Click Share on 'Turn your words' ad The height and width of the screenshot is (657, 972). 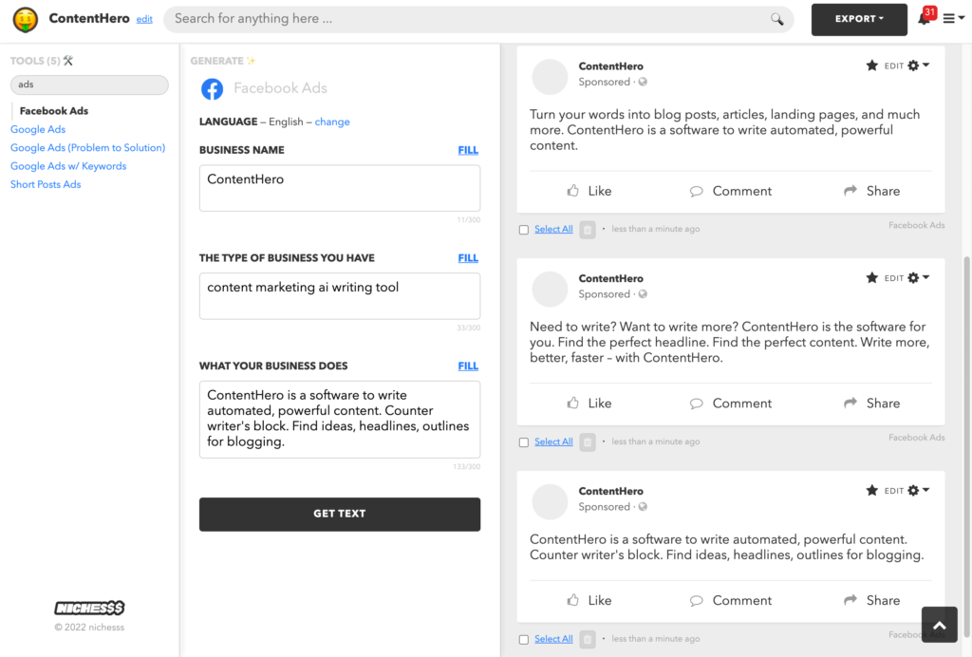tap(871, 191)
